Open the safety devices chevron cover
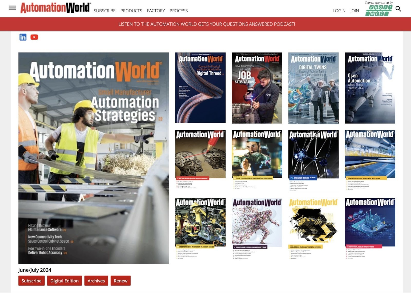 (x=313, y=229)
